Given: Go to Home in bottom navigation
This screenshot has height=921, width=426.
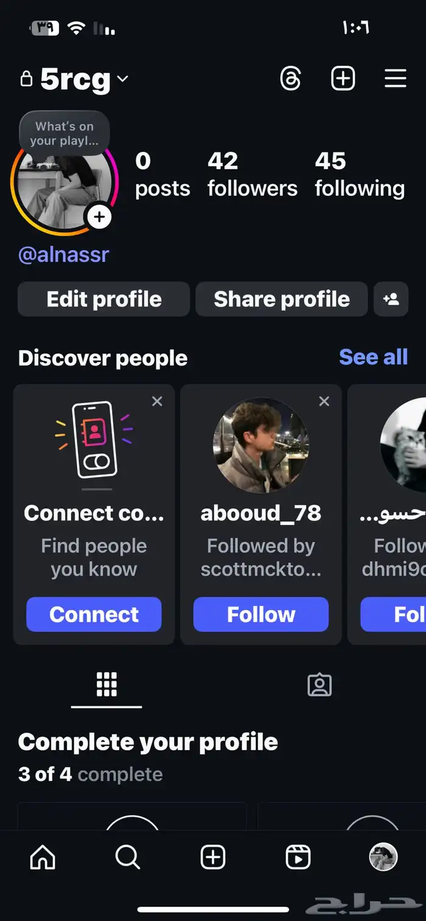Looking at the screenshot, I should 43,858.
